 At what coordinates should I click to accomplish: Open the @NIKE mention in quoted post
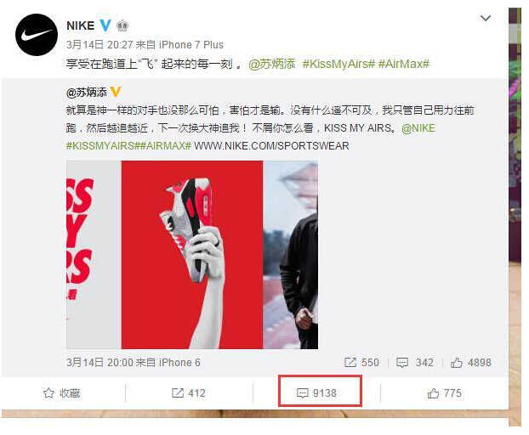[x=418, y=128]
